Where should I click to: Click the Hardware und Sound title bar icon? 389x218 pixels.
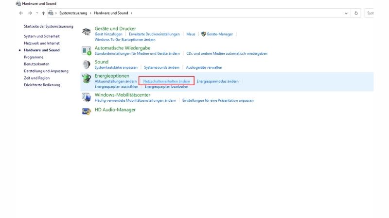(x=18, y=3)
